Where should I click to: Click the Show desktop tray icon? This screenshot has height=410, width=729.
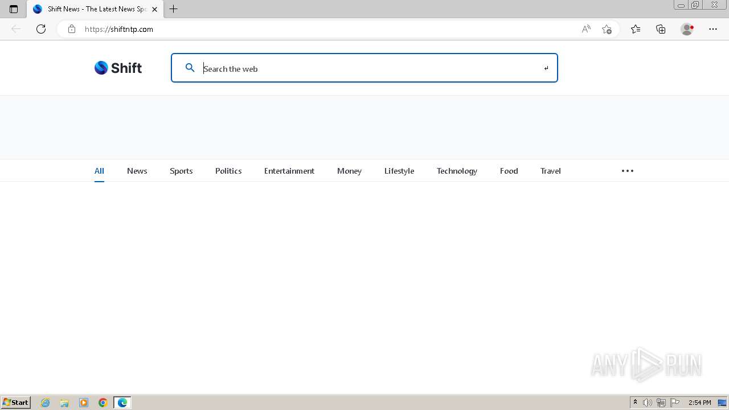[x=722, y=403]
